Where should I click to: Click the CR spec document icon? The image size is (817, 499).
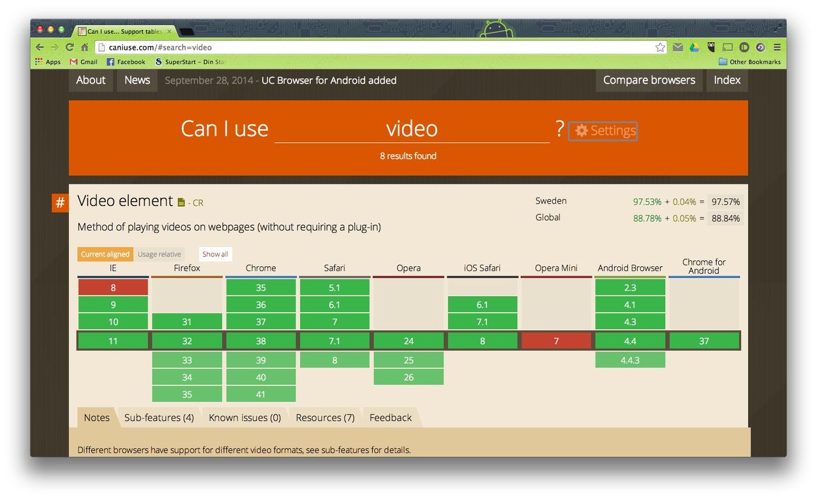[x=181, y=203]
